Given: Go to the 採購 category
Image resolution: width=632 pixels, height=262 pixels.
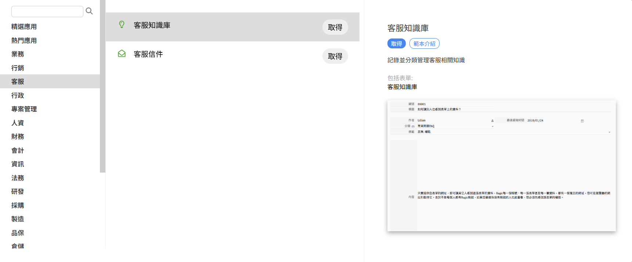Looking at the screenshot, I should pyautogui.click(x=18, y=205).
